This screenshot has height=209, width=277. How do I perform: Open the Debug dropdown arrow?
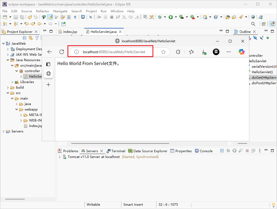click(x=165, y=17)
